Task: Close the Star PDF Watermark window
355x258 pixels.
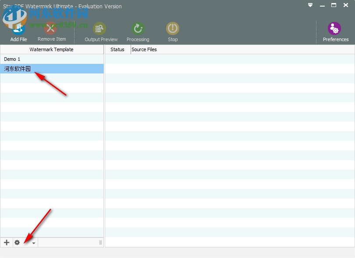Action: coord(346,5)
